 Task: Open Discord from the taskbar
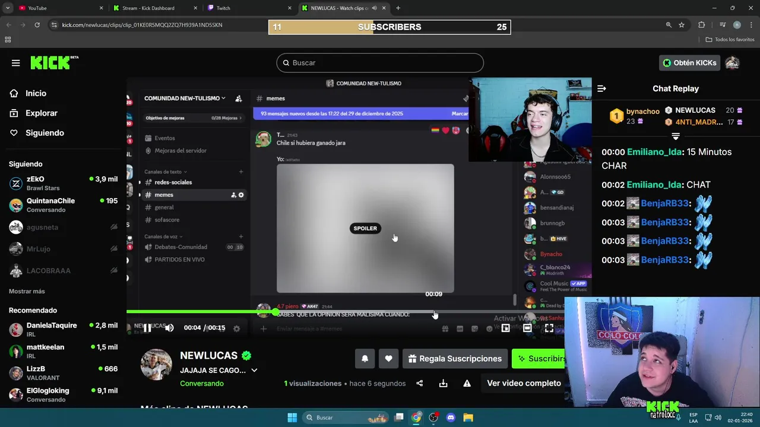point(451,418)
